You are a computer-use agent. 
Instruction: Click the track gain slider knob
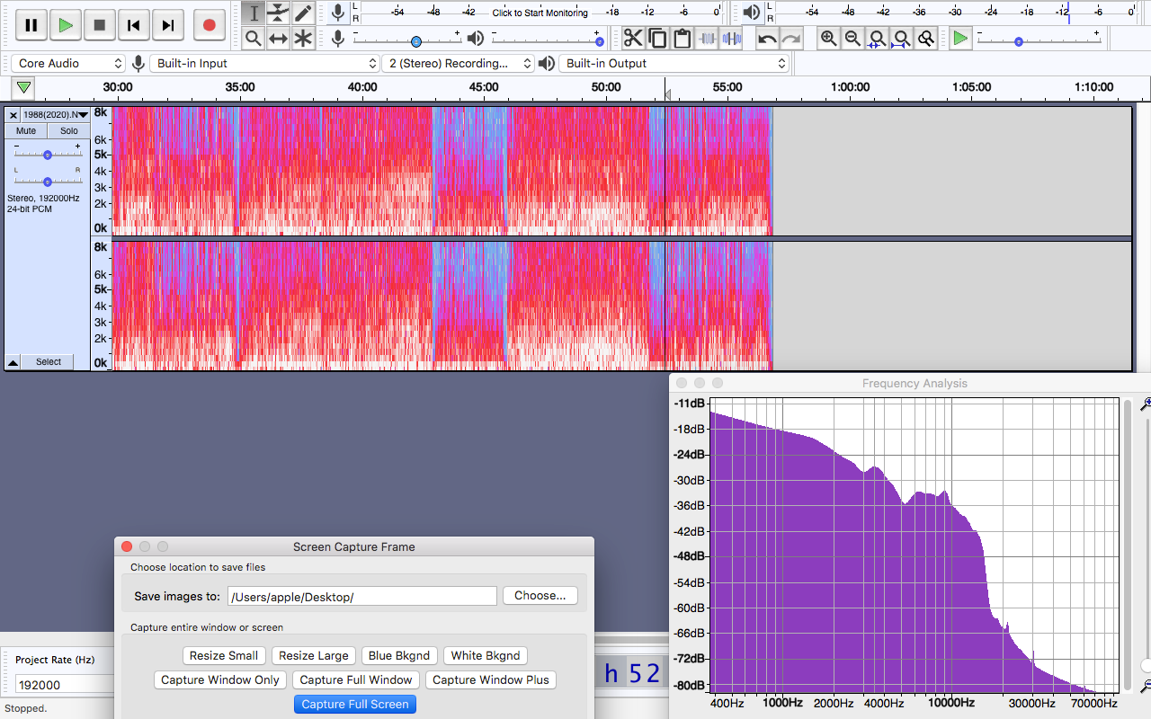point(48,155)
